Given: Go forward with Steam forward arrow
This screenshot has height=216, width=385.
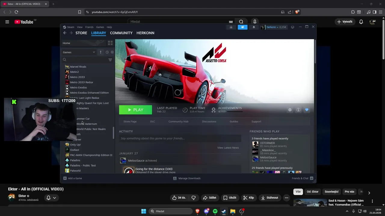Looking at the screenshot, I should pos(71,33).
